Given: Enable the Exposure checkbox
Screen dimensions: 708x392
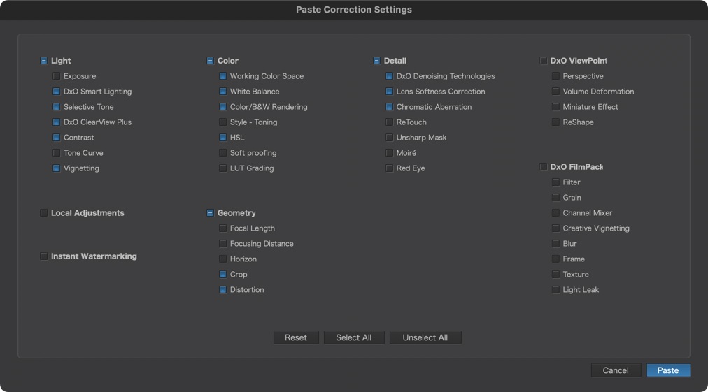Looking at the screenshot, I should (x=57, y=76).
